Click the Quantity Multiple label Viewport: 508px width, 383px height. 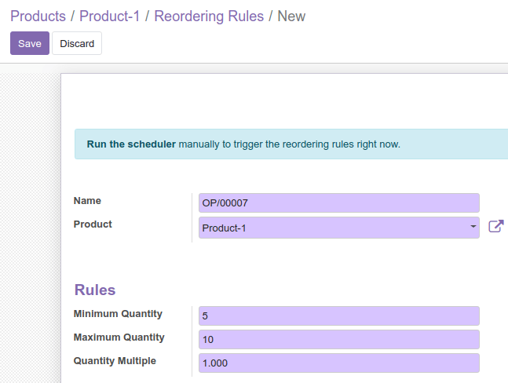click(x=115, y=361)
